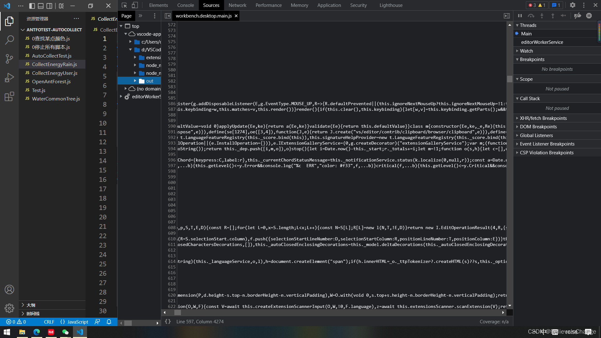Screen dimensions: 601x338
Task: Select the Source Control icon
Action: [x=9, y=59]
